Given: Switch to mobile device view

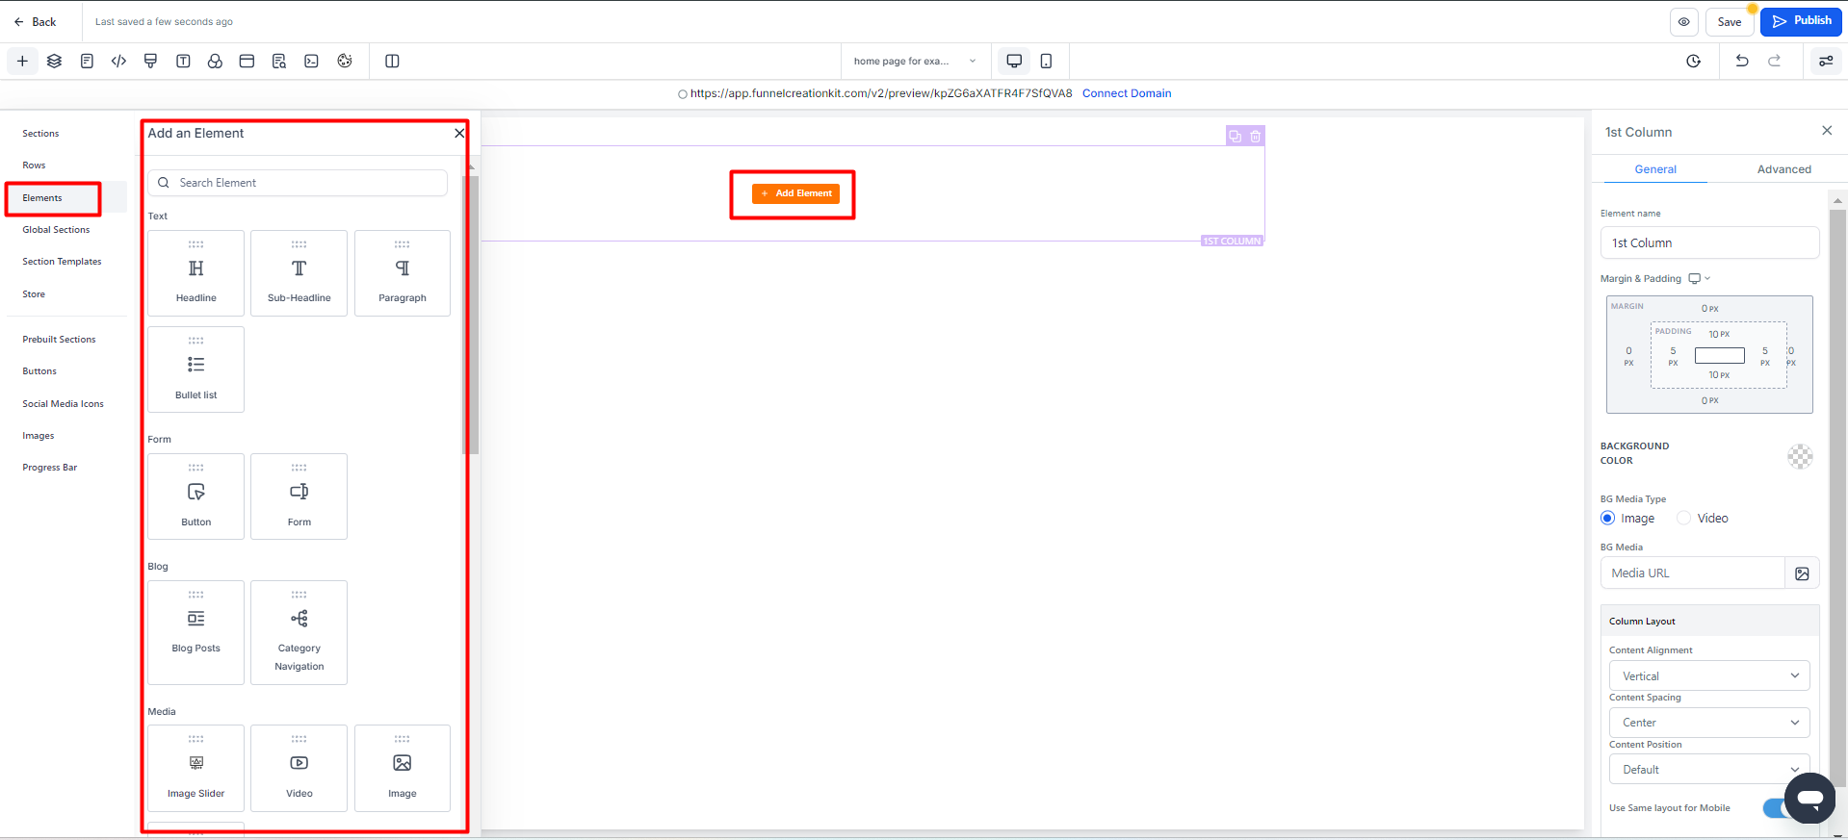Looking at the screenshot, I should click(x=1046, y=61).
